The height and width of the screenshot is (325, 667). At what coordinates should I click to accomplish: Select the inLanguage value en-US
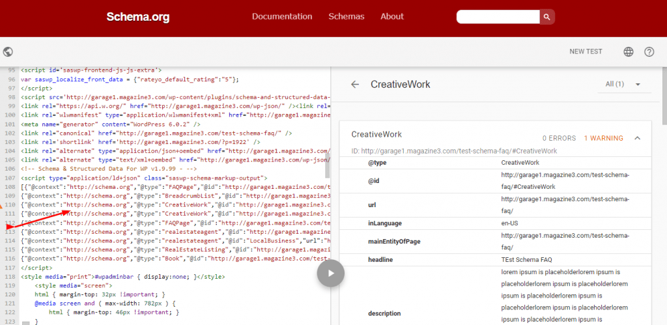[509, 223]
